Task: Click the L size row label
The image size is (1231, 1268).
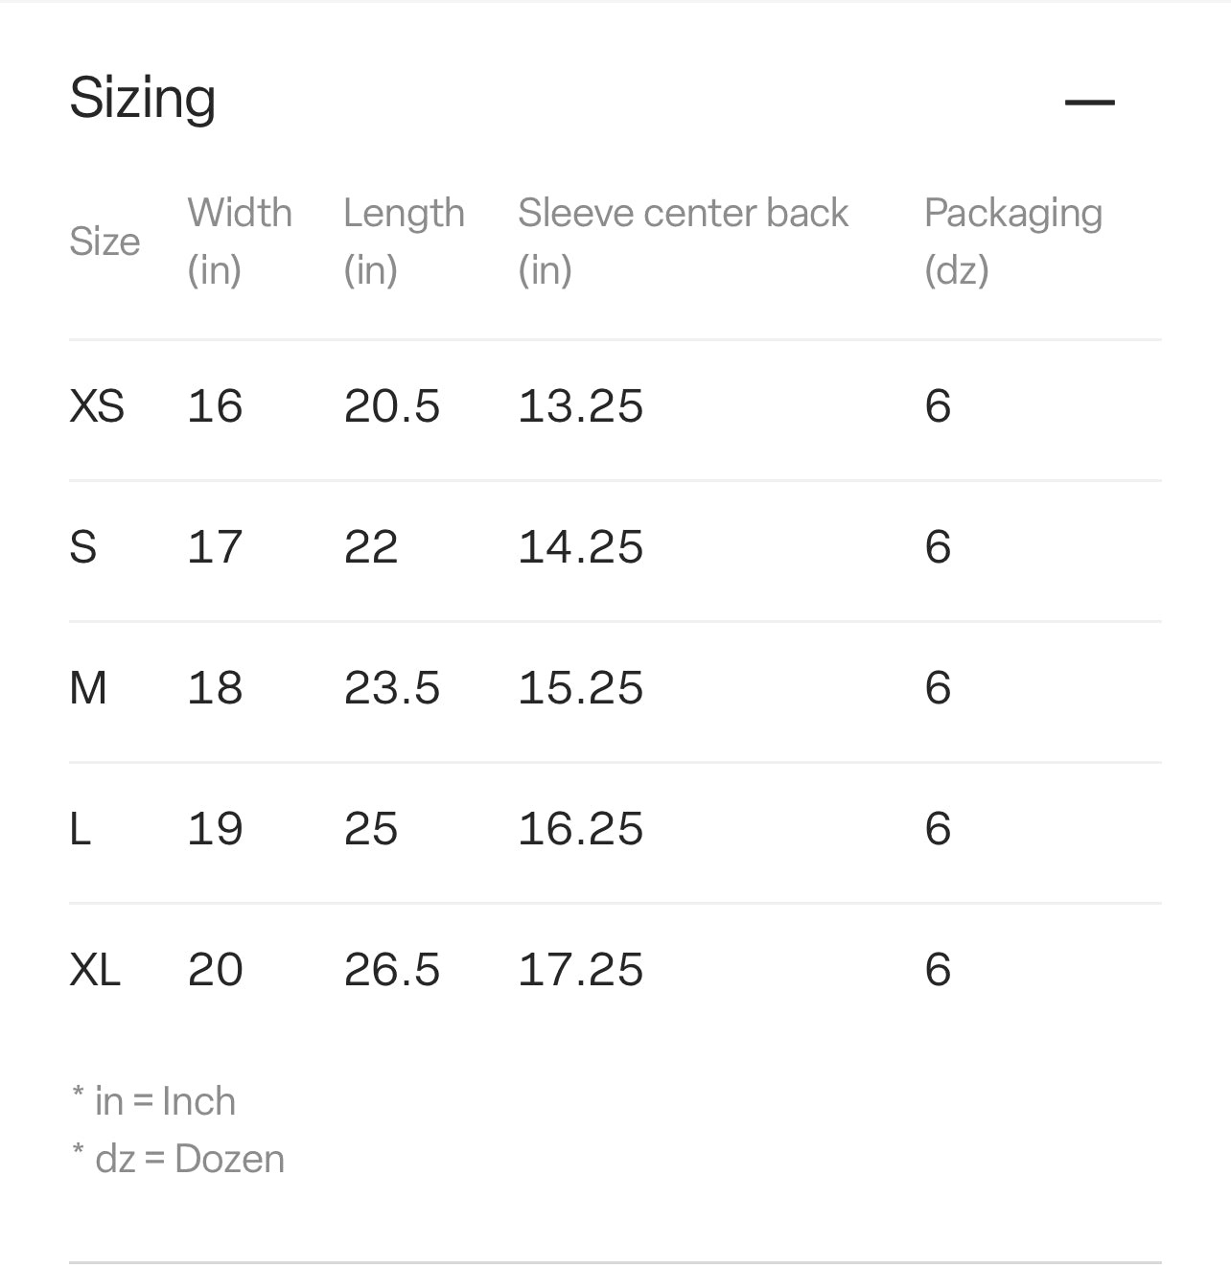Action: click(81, 829)
